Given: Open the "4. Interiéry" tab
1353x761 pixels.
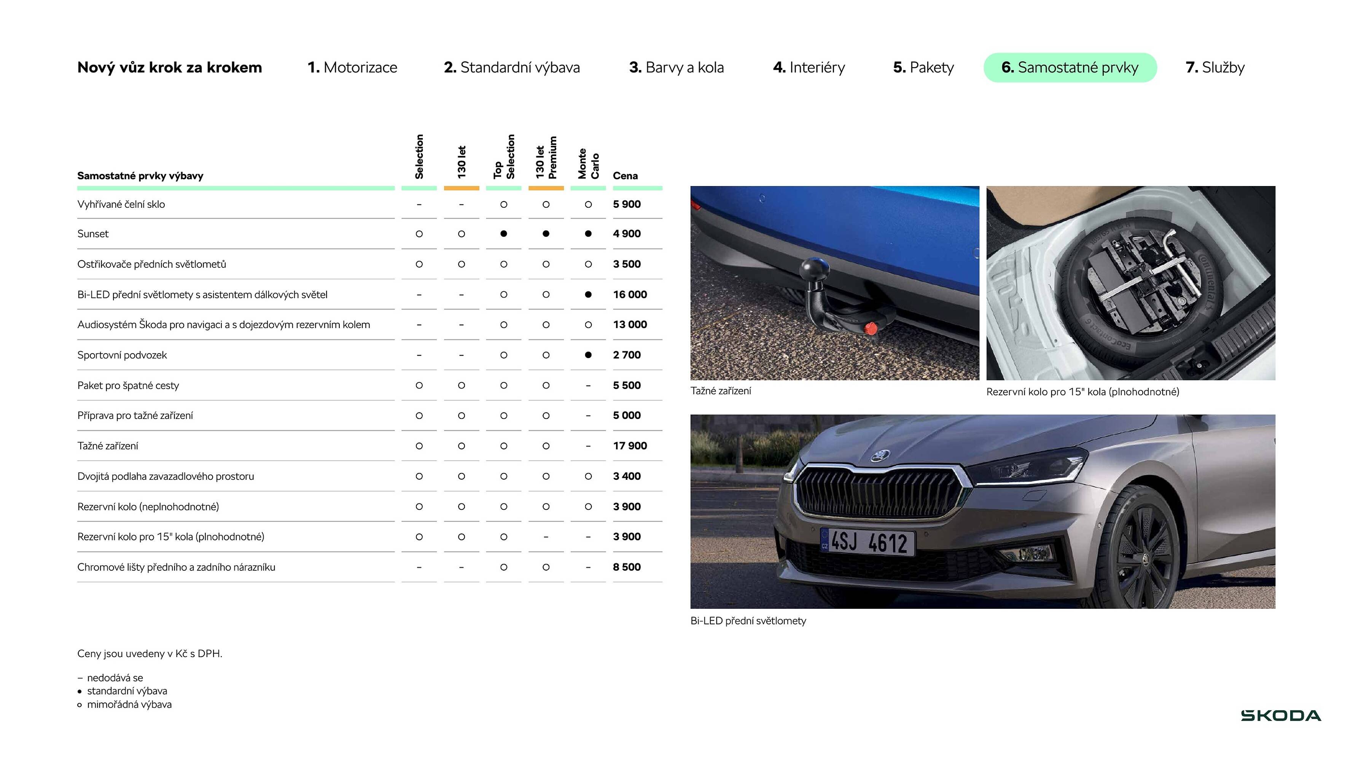Looking at the screenshot, I should pyautogui.click(x=809, y=67).
